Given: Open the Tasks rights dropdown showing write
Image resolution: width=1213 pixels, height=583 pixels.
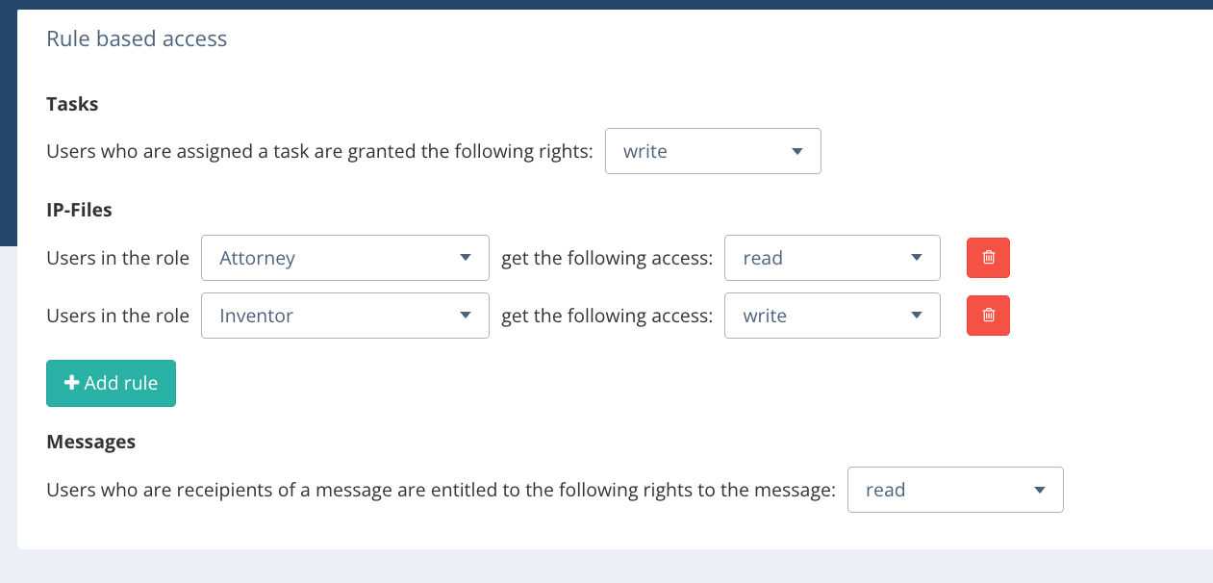Looking at the screenshot, I should (712, 151).
